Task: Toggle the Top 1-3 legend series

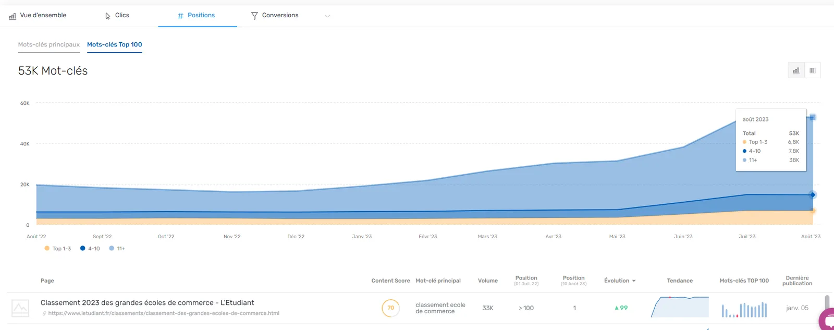Action: coord(58,249)
